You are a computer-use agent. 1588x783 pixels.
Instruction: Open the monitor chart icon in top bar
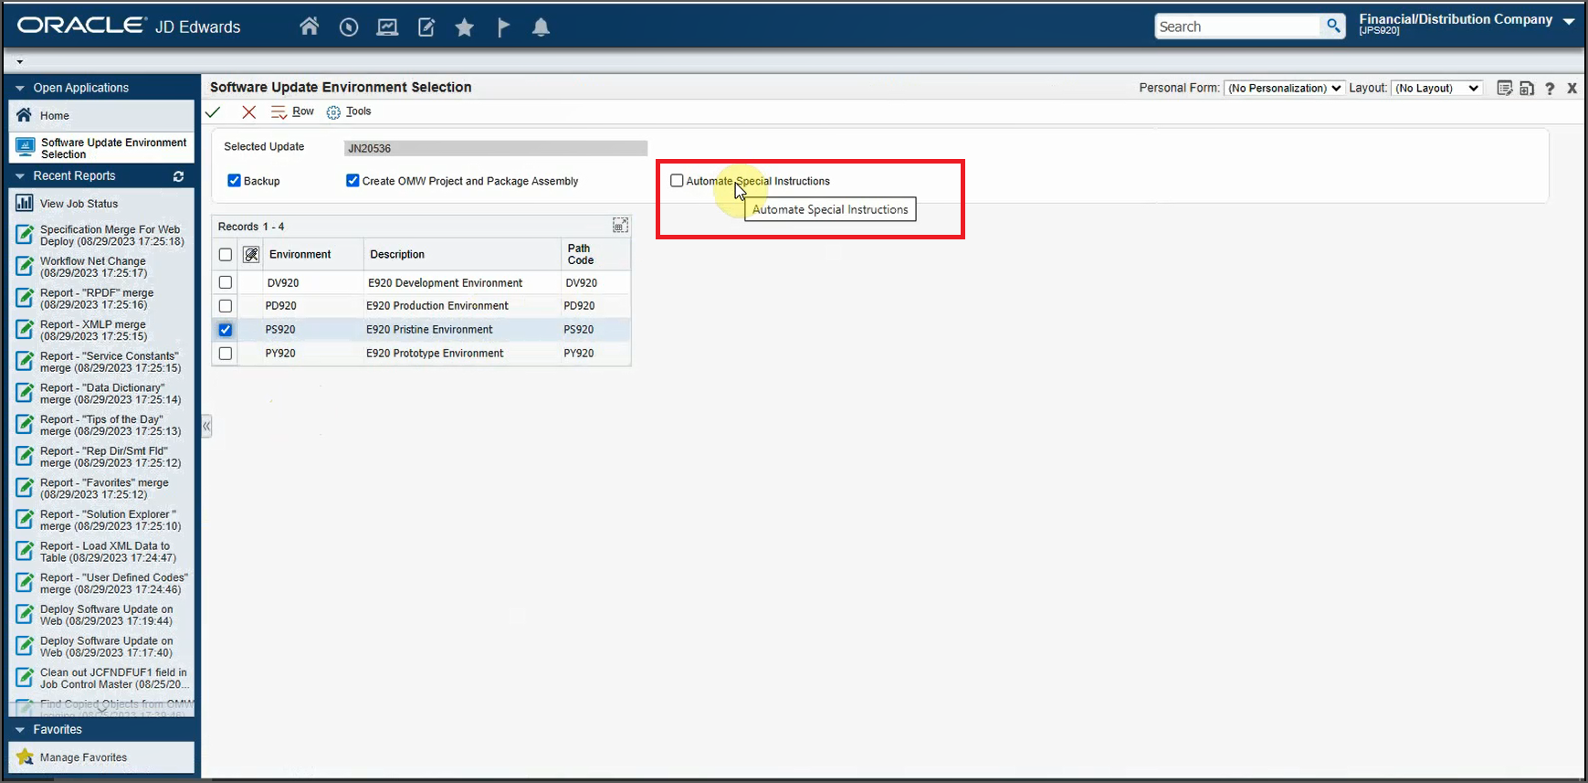pyautogui.click(x=387, y=27)
